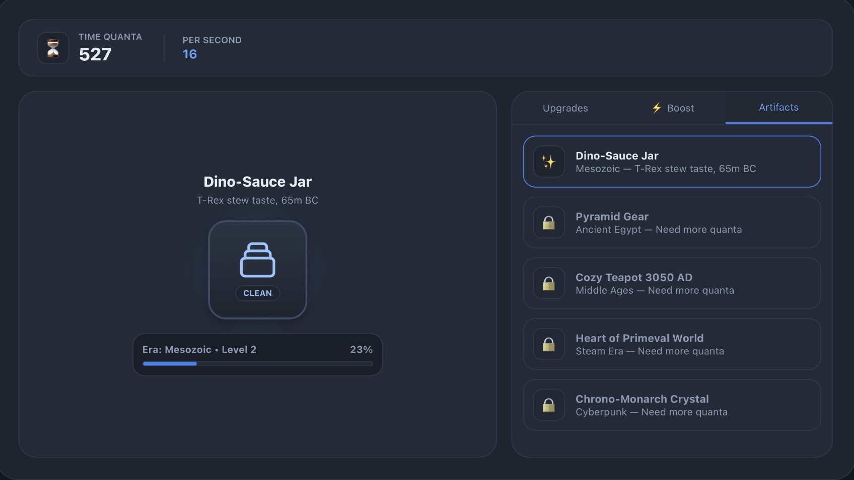The width and height of the screenshot is (854, 480).
Task: Click the Dino-Sauce Jar heading in main panel
Action: (258, 182)
